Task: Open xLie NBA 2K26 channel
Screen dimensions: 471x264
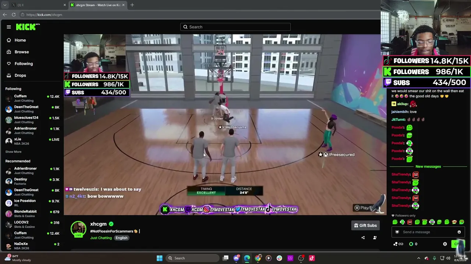Action: point(32,141)
